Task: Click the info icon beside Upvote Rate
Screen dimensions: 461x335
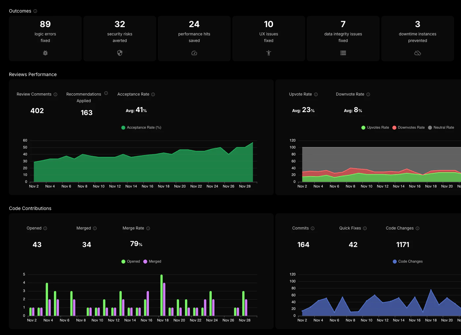Action: [316, 94]
